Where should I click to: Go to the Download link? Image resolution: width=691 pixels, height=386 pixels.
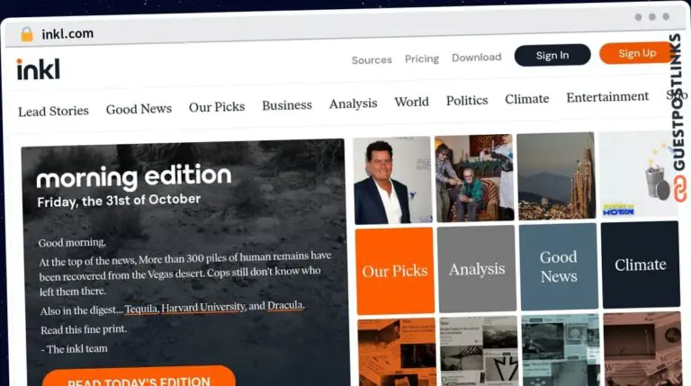tap(476, 58)
